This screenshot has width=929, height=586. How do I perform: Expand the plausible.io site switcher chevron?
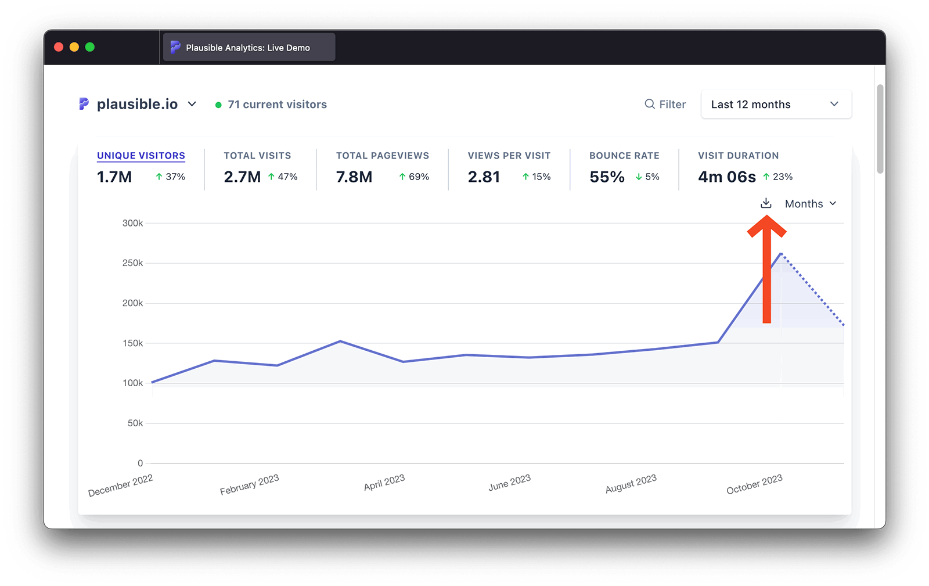click(192, 104)
